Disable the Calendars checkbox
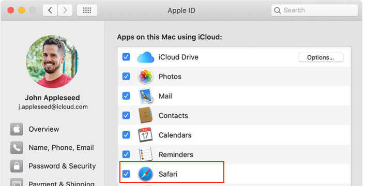 (x=126, y=135)
